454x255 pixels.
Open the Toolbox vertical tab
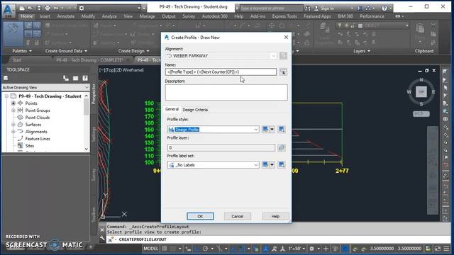pyautogui.click(x=94, y=214)
